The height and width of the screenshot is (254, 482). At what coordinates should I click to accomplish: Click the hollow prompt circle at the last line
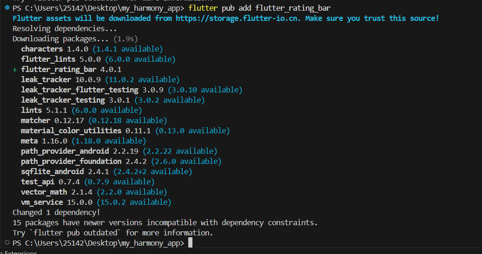tap(7, 243)
